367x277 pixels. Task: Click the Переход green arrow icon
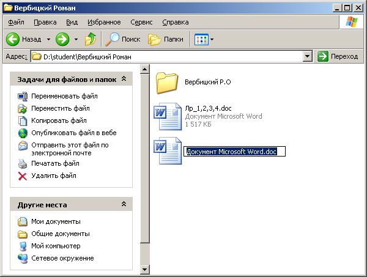tap(323, 56)
